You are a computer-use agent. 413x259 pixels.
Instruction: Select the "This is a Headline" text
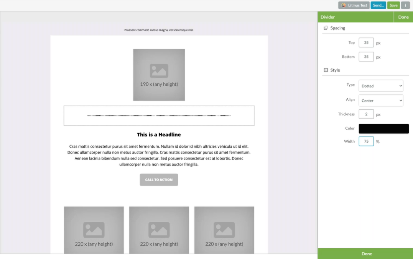159,135
